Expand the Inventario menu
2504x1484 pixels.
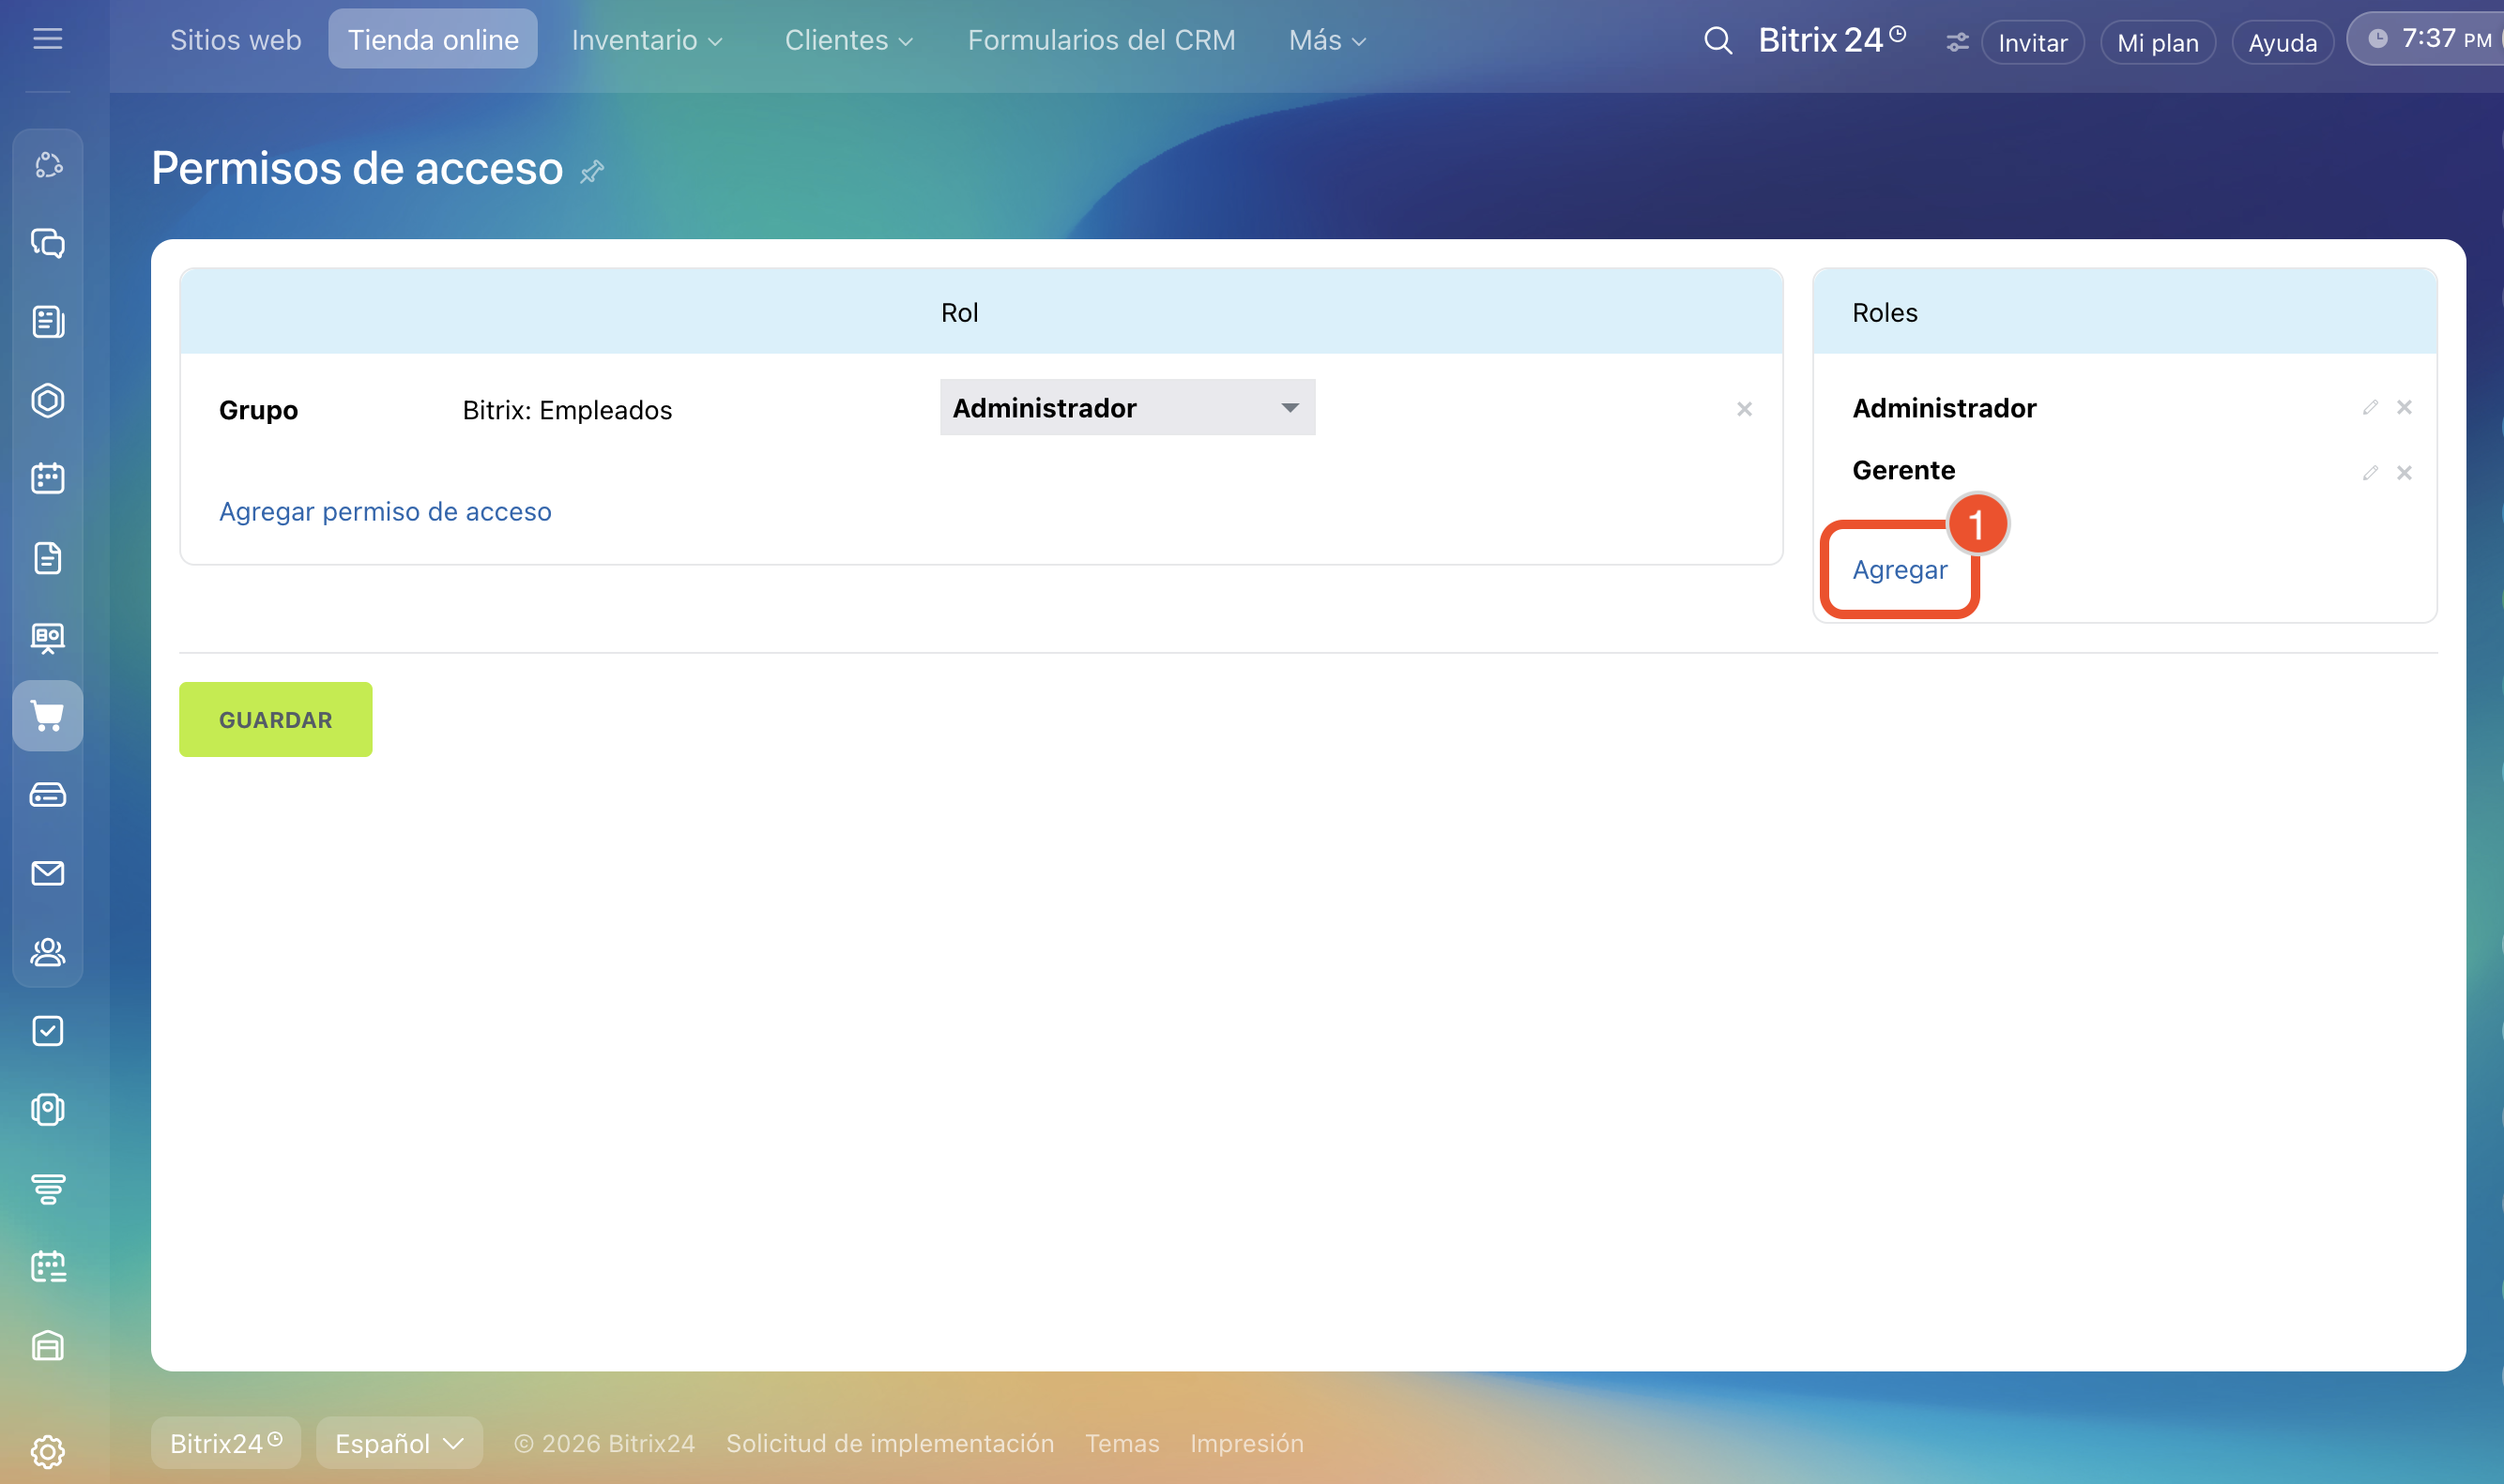tap(647, 40)
